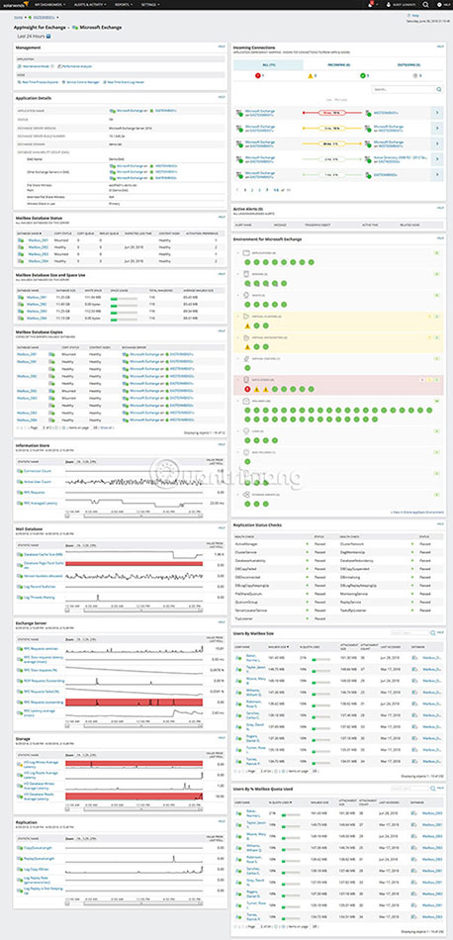Image resolution: width=453 pixels, height=940 pixels.
Task: Collapse the Virtual Clusters group
Action: click(x=238, y=316)
